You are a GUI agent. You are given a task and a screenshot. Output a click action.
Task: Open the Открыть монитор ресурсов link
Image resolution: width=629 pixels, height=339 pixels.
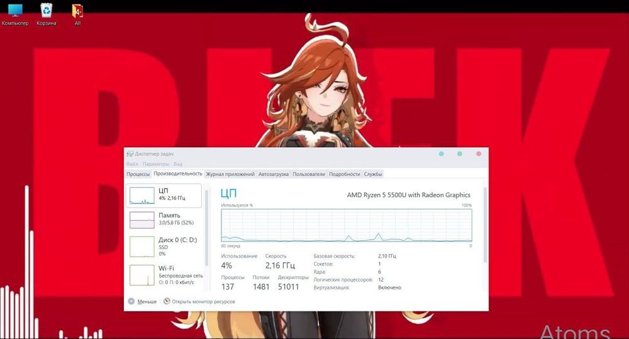click(x=203, y=302)
